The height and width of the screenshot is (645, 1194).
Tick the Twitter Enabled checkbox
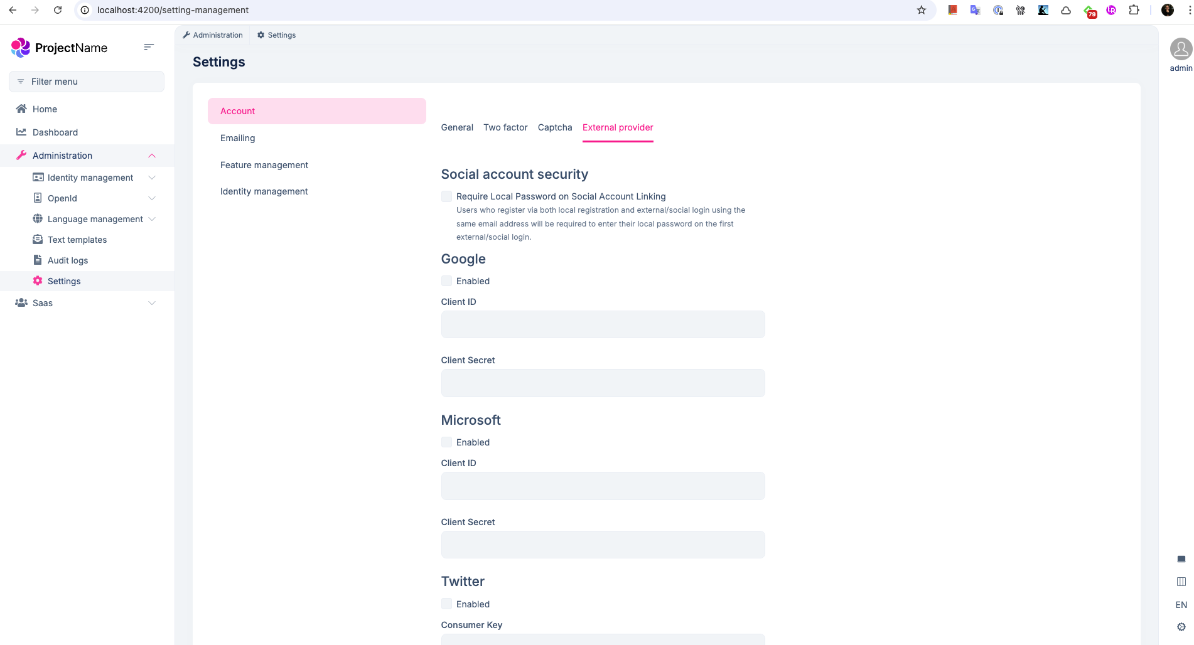(446, 604)
